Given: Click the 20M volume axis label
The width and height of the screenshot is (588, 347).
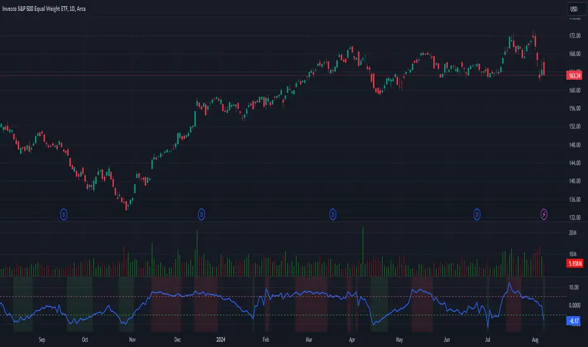Looking at the screenshot, I should (573, 233).
